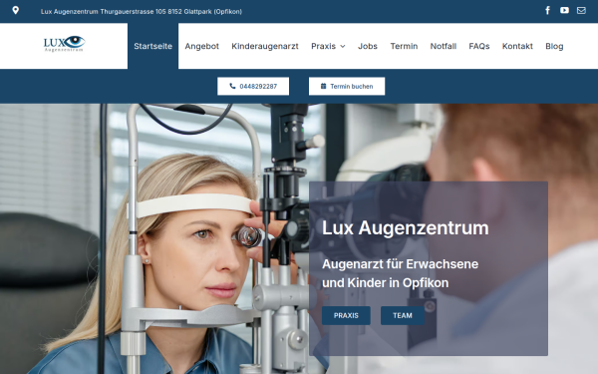Expand the Praxis submenu chevron
Viewport: 598px width, 374px height.
click(343, 46)
